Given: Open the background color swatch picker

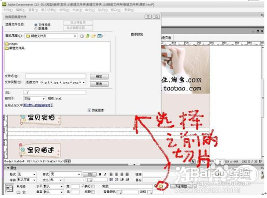Looking at the screenshot, I should [120, 192].
